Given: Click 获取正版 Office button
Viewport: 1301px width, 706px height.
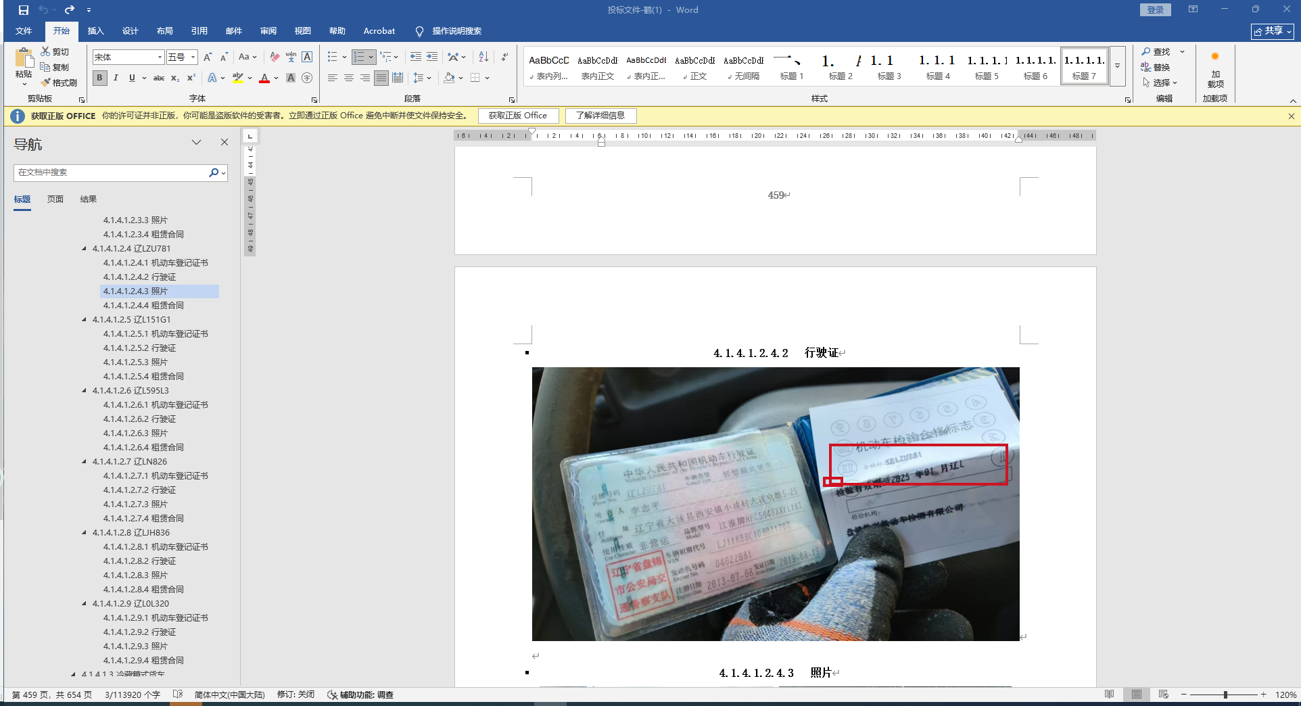Looking at the screenshot, I should click(518, 116).
